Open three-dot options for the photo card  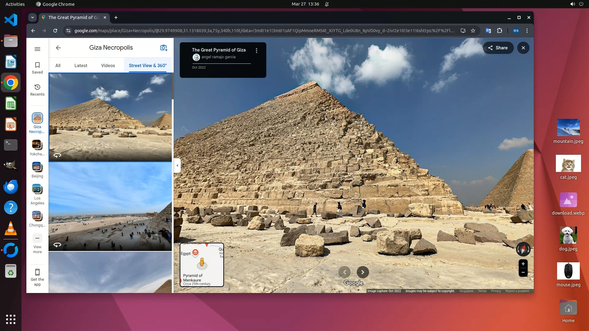256,51
